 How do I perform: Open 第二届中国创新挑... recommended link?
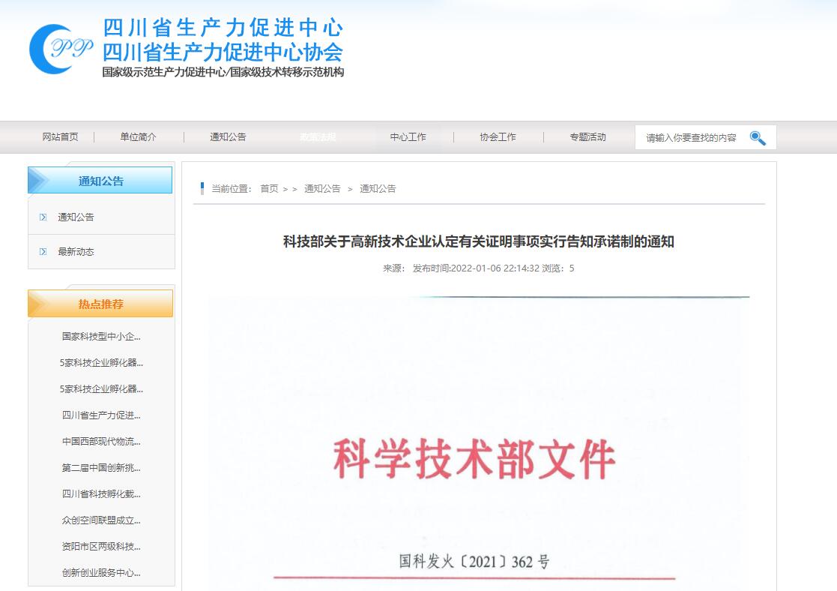(x=101, y=468)
